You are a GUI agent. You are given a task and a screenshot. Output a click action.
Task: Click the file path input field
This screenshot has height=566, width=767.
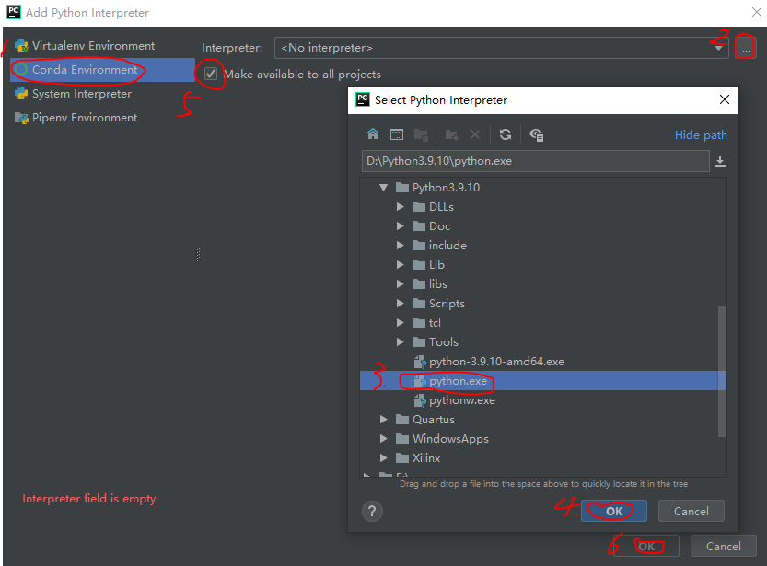click(x=536, y=161)
